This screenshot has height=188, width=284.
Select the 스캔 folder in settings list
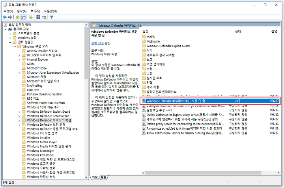click(147, 73)
